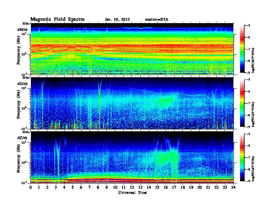Click the "Universal Time" axis title
Screen dimensions: 278x215
132,193
